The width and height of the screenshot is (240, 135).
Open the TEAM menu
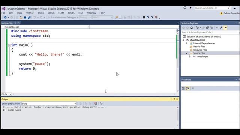point(61,13)
